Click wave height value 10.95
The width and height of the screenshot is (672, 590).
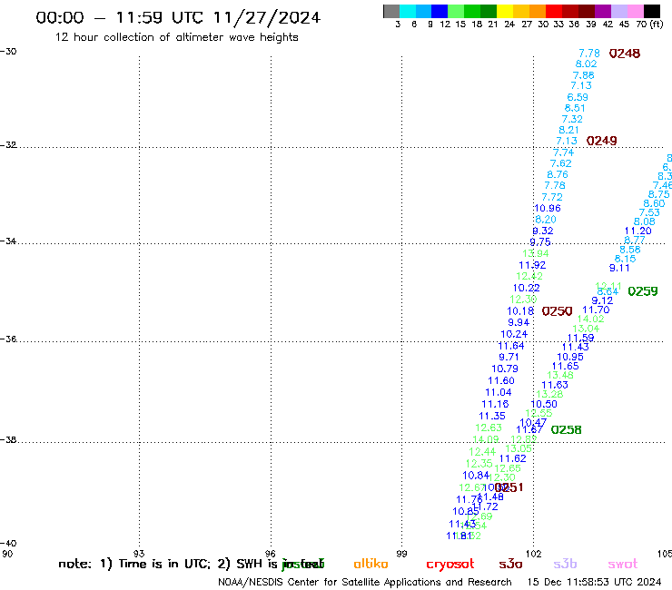point(570,357)
